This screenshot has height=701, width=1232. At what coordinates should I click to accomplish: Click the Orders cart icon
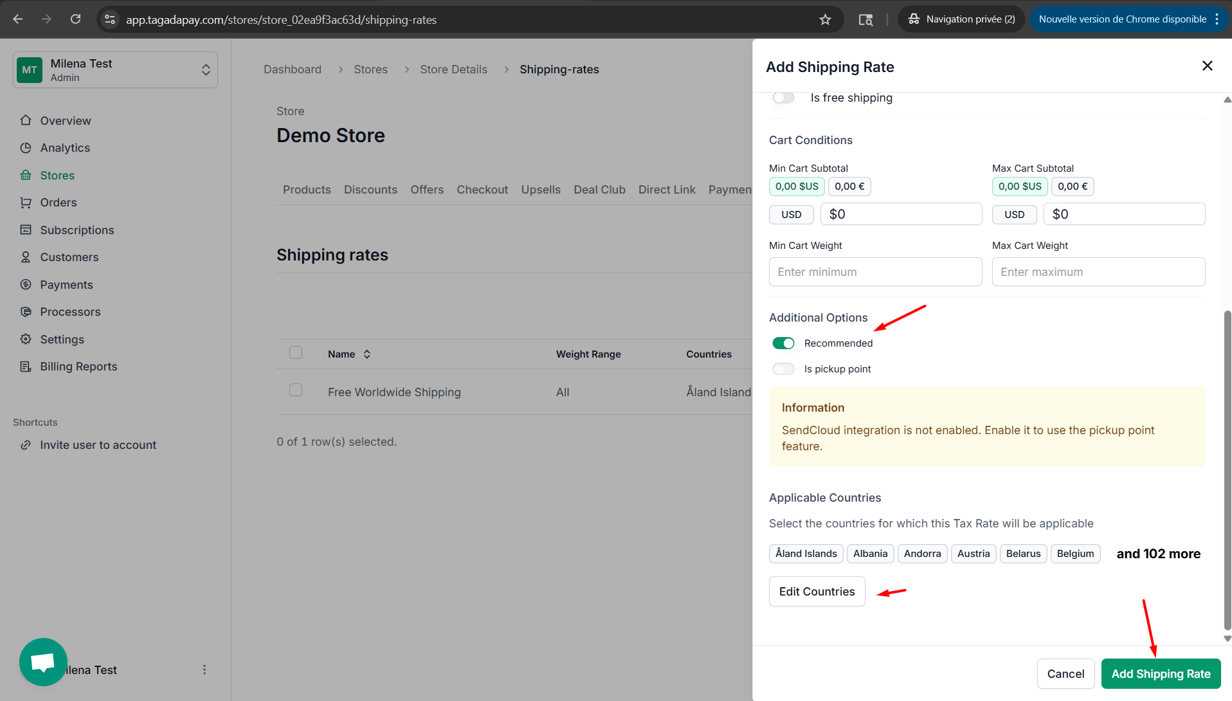point(26,203)
